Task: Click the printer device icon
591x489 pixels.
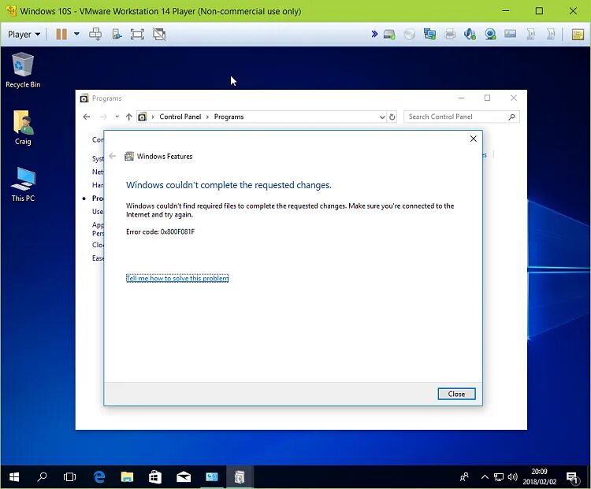Action: point(450,35)
